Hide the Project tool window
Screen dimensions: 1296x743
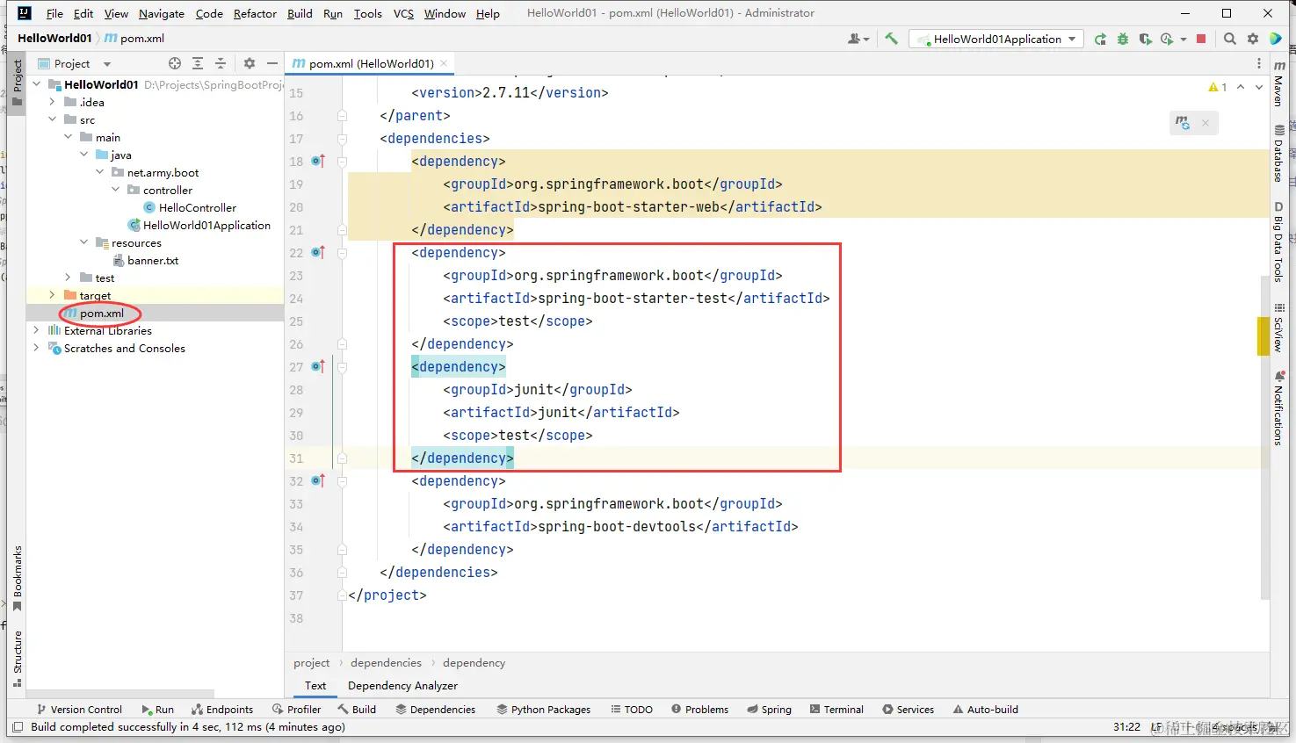tap(272, 63)
